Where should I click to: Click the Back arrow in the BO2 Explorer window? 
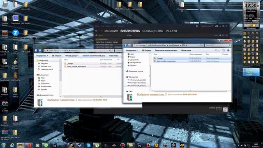point(125,45)
